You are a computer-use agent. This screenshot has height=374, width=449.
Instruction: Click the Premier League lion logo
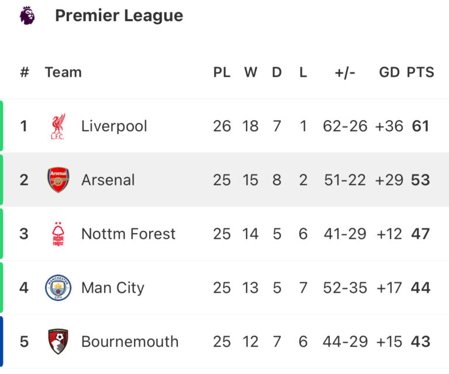pyautogui.click(x=27, y=16)
